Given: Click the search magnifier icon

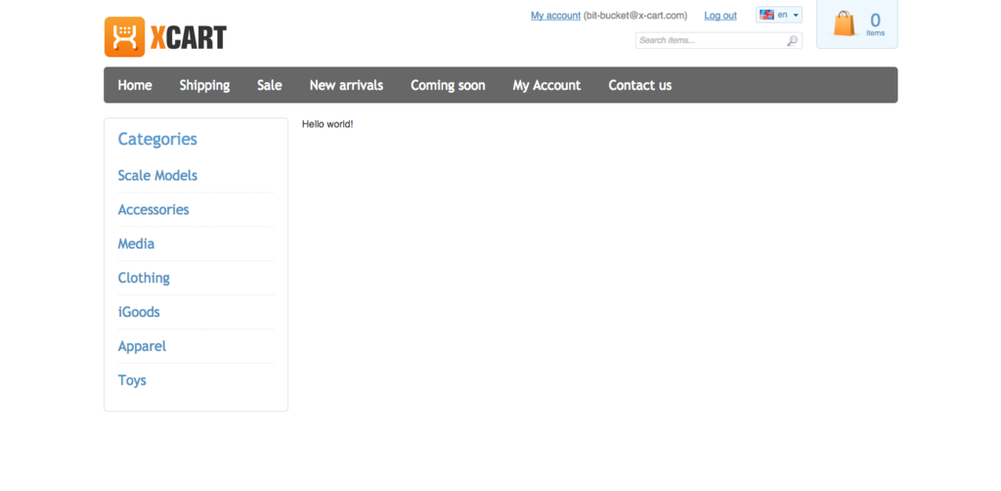Looking at the screenshot, I should (792, 41).
